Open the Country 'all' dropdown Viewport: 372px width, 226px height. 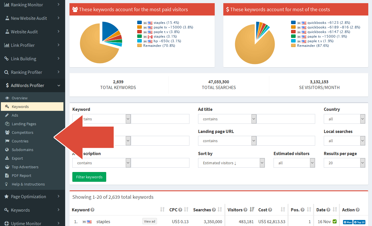[344, 119]
